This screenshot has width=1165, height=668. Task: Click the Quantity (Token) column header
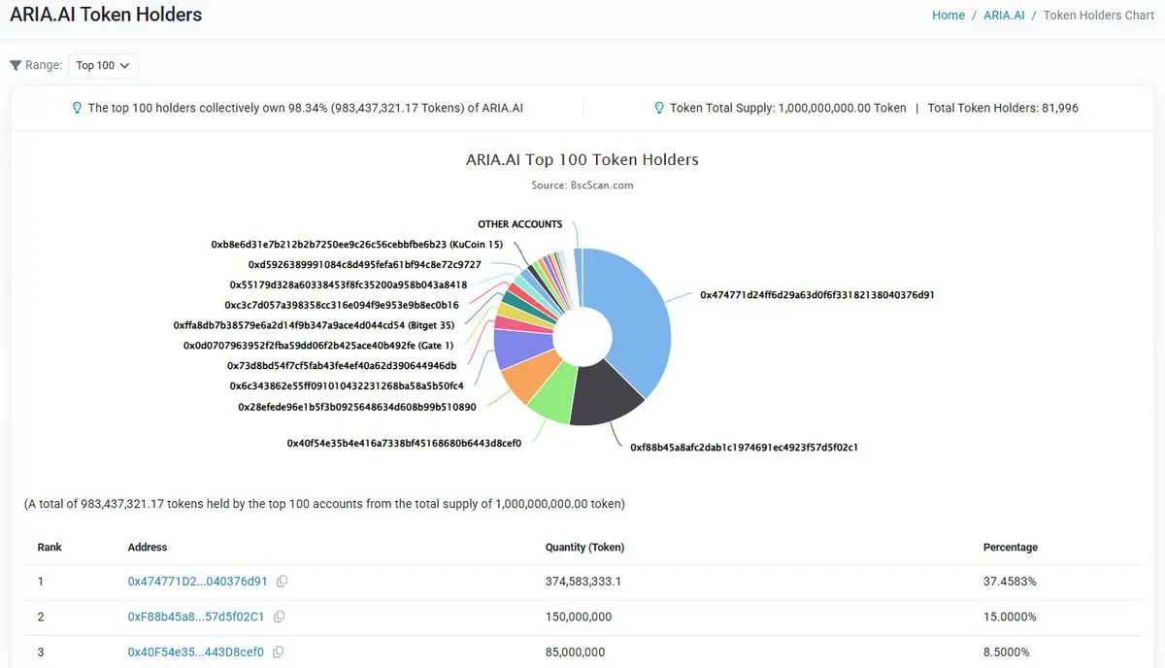[x=584, y=548]
